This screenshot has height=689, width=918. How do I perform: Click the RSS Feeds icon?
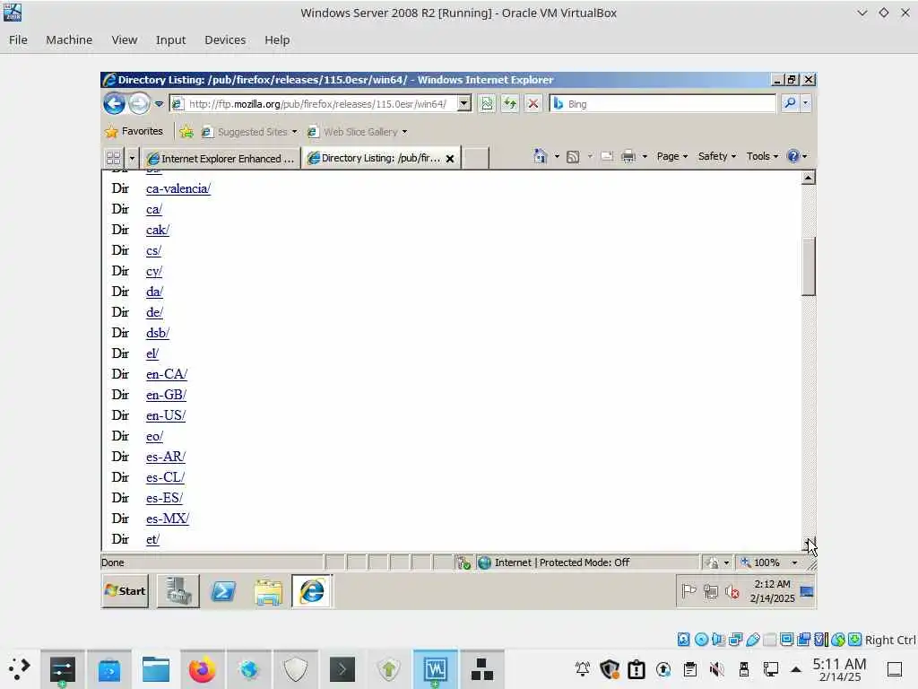coord(573,156)
